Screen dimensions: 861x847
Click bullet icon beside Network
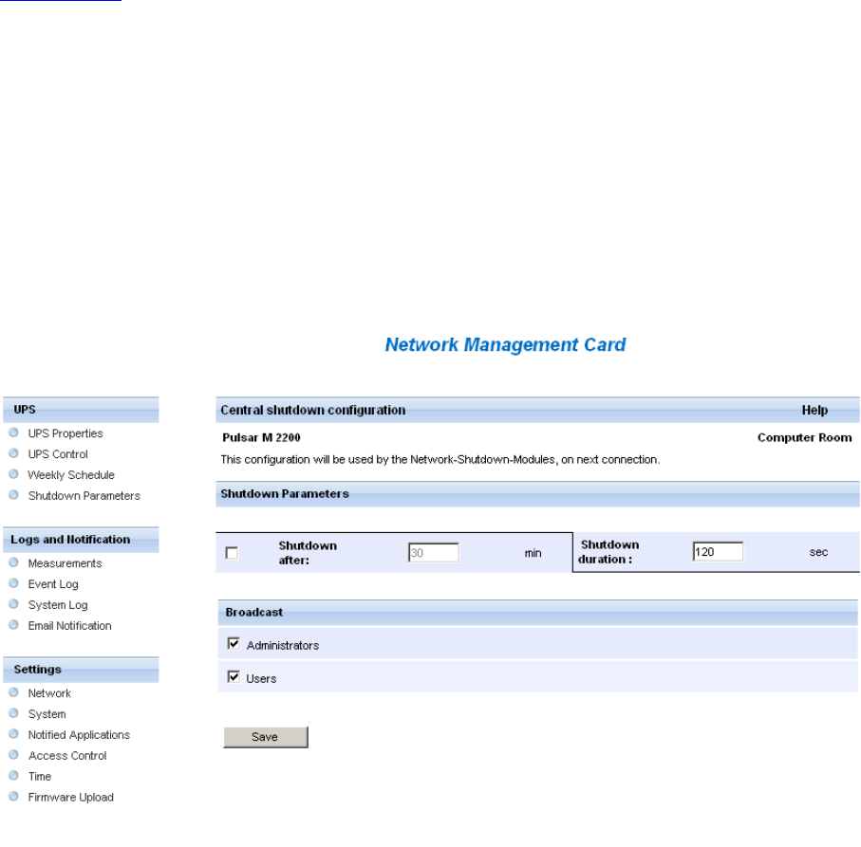(13, 692)
